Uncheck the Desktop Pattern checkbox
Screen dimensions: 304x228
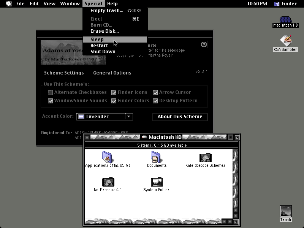coord(155,101)
